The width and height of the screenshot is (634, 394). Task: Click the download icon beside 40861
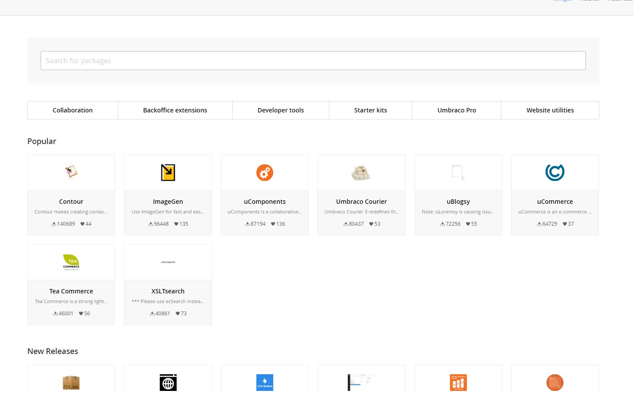pos(152,314)
